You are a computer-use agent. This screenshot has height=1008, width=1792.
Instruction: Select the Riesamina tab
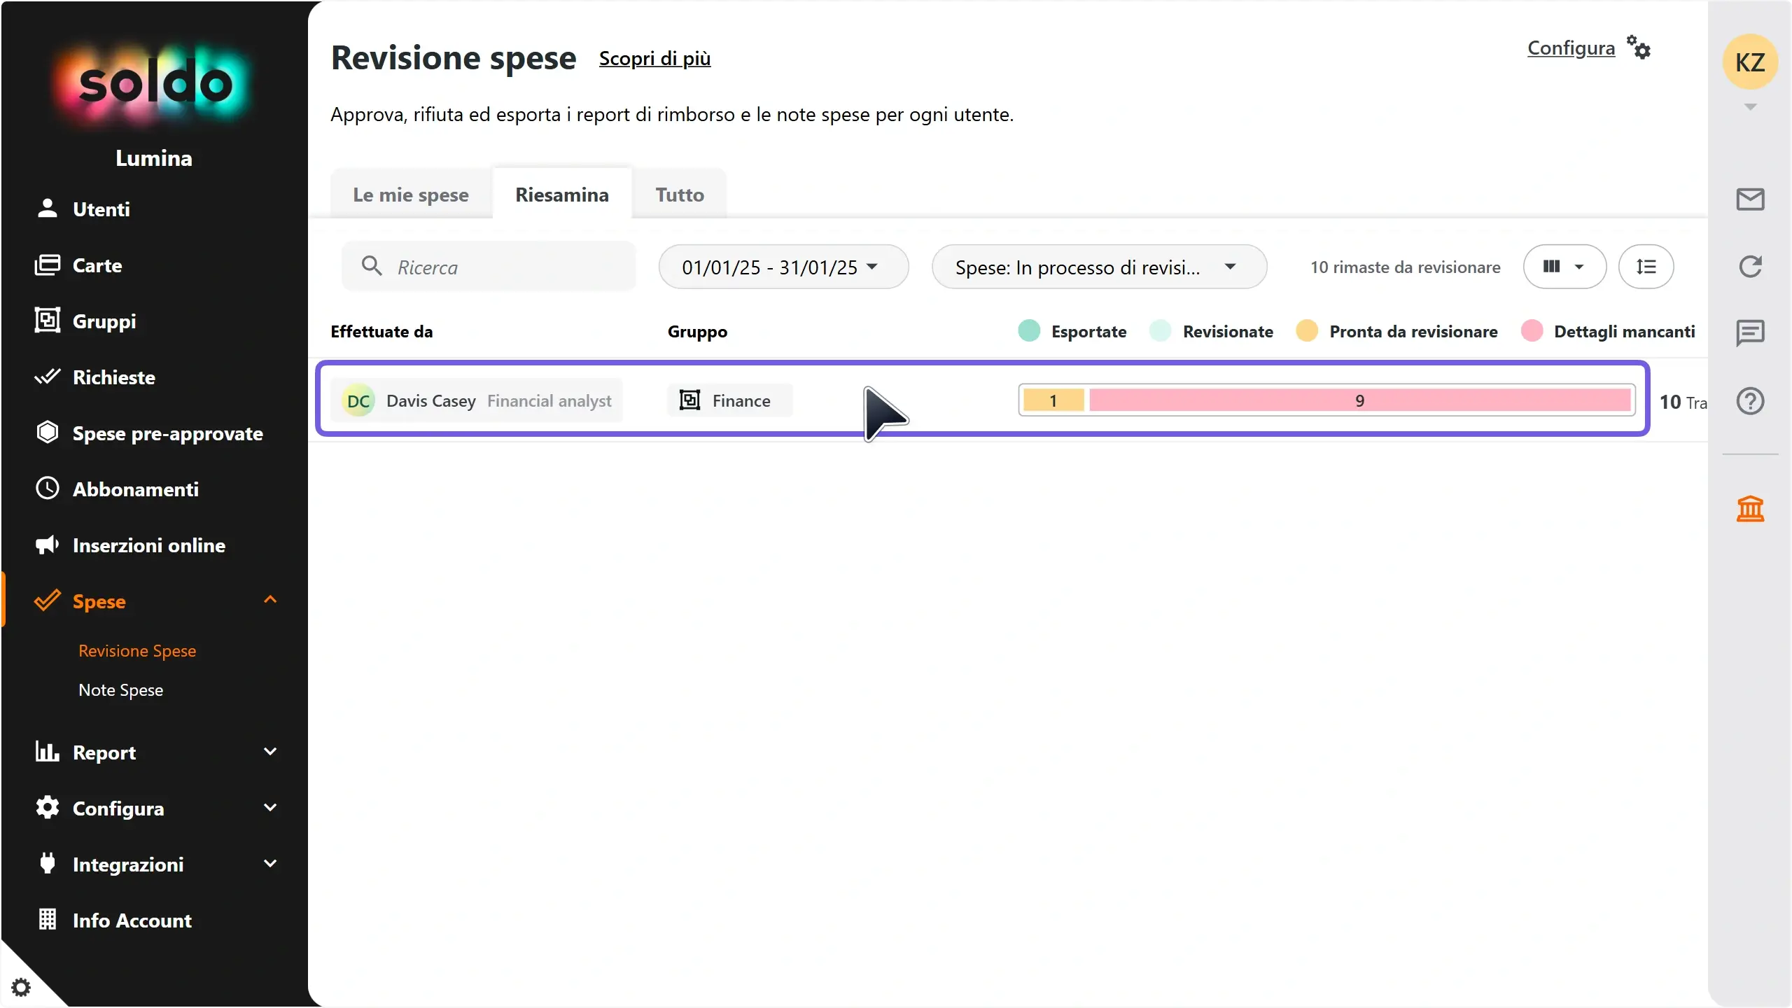[562, 195]
